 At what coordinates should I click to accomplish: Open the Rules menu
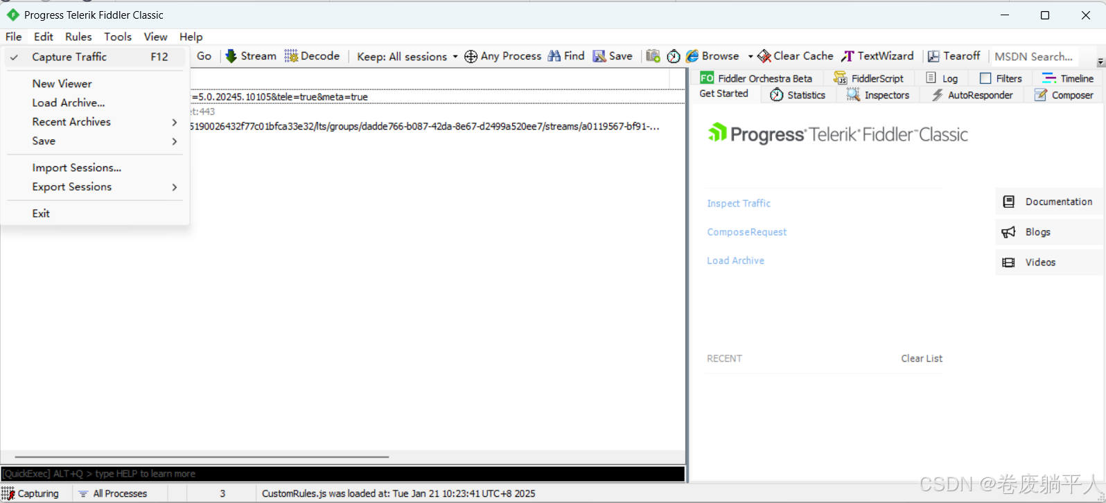[78, 37]
